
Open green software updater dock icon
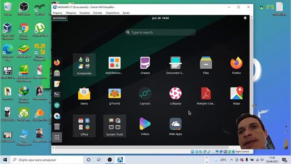coord(57,105)
